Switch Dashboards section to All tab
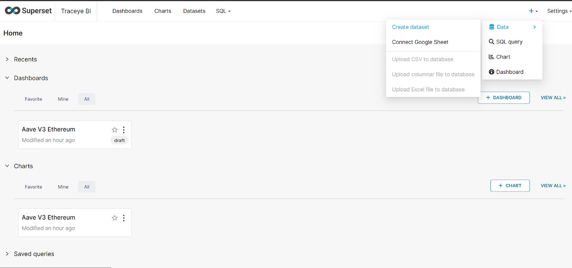Image resolution: width=572 pixels, height=268 pixels. [x=87, y=99]
